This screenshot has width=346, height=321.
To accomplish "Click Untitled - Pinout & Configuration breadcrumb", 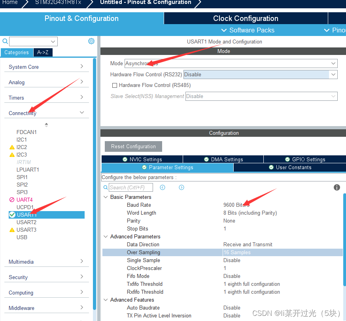I will click(146, 2).
